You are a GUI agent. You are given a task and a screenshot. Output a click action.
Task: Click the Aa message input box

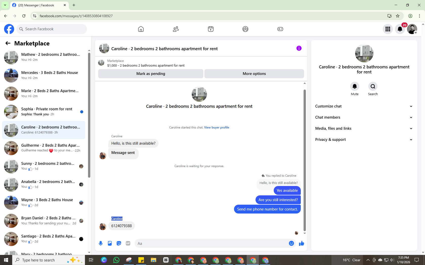[x=211, y=243]
